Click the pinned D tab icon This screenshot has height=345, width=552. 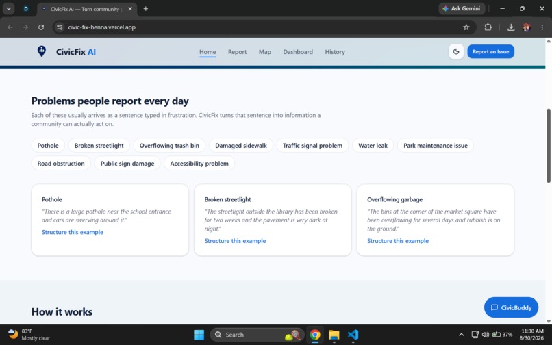pyautogui.click(x=26, y=9)
